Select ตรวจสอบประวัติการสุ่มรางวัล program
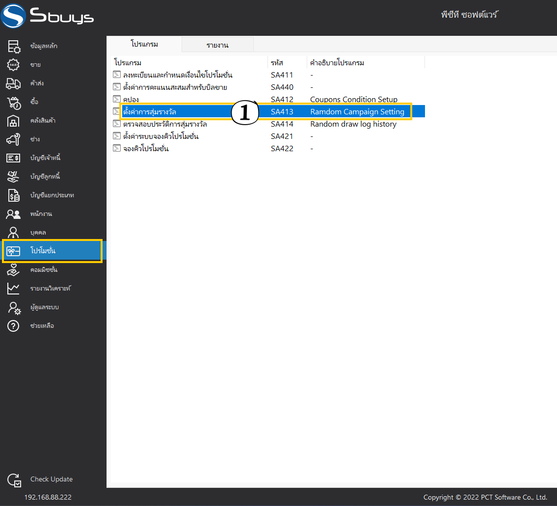The image size is (557, 506). coord(165,124)
